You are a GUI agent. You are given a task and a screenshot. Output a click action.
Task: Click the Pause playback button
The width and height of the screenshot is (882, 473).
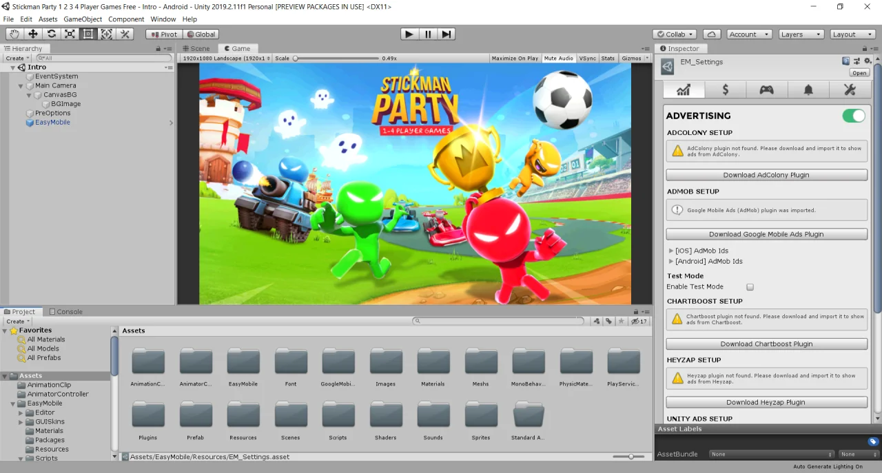428,34
